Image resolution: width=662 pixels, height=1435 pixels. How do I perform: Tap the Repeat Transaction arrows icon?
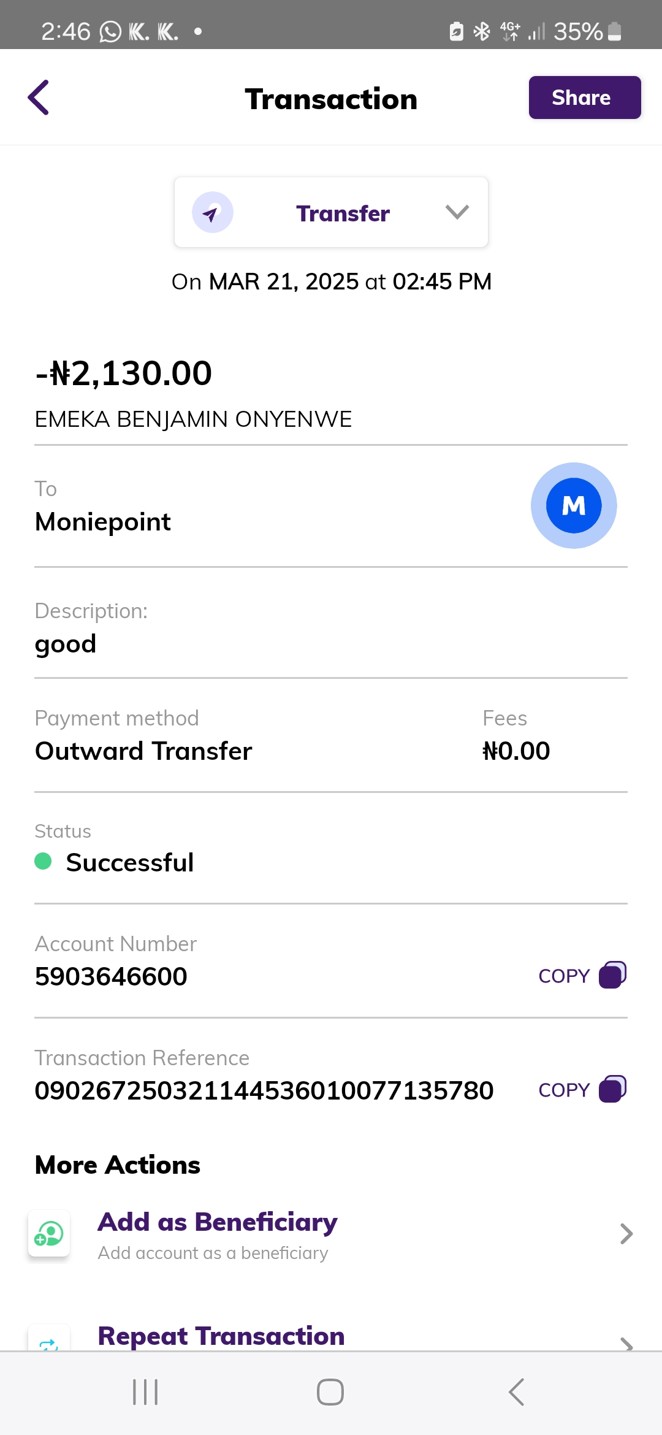point(49,1343)
